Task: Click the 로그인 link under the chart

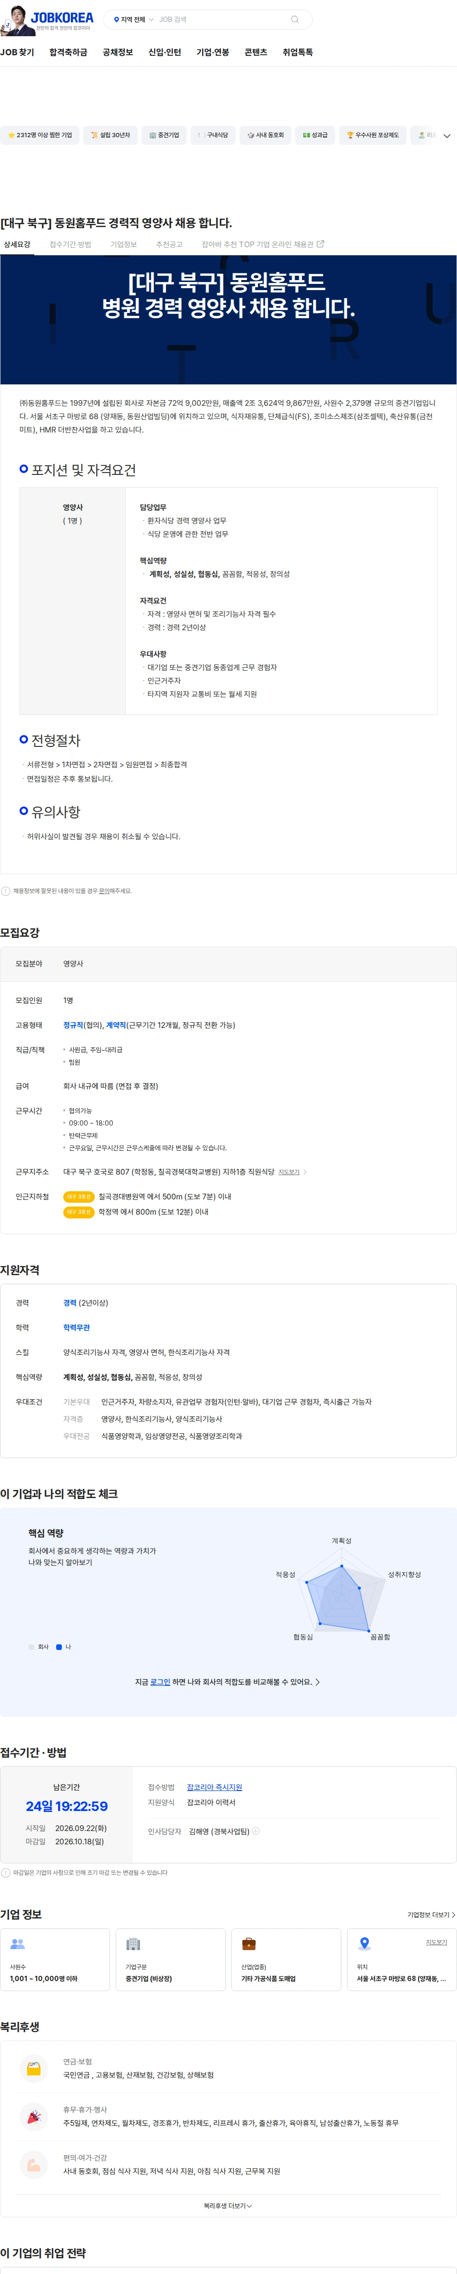Action: (160, 1681)
